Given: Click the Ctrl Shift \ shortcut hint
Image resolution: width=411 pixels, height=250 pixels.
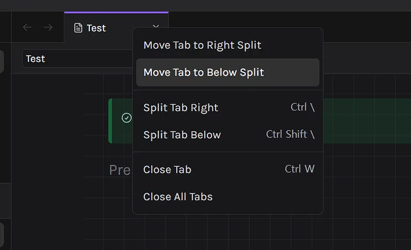Looking at the screenshot, I should (x=290, y=135).
